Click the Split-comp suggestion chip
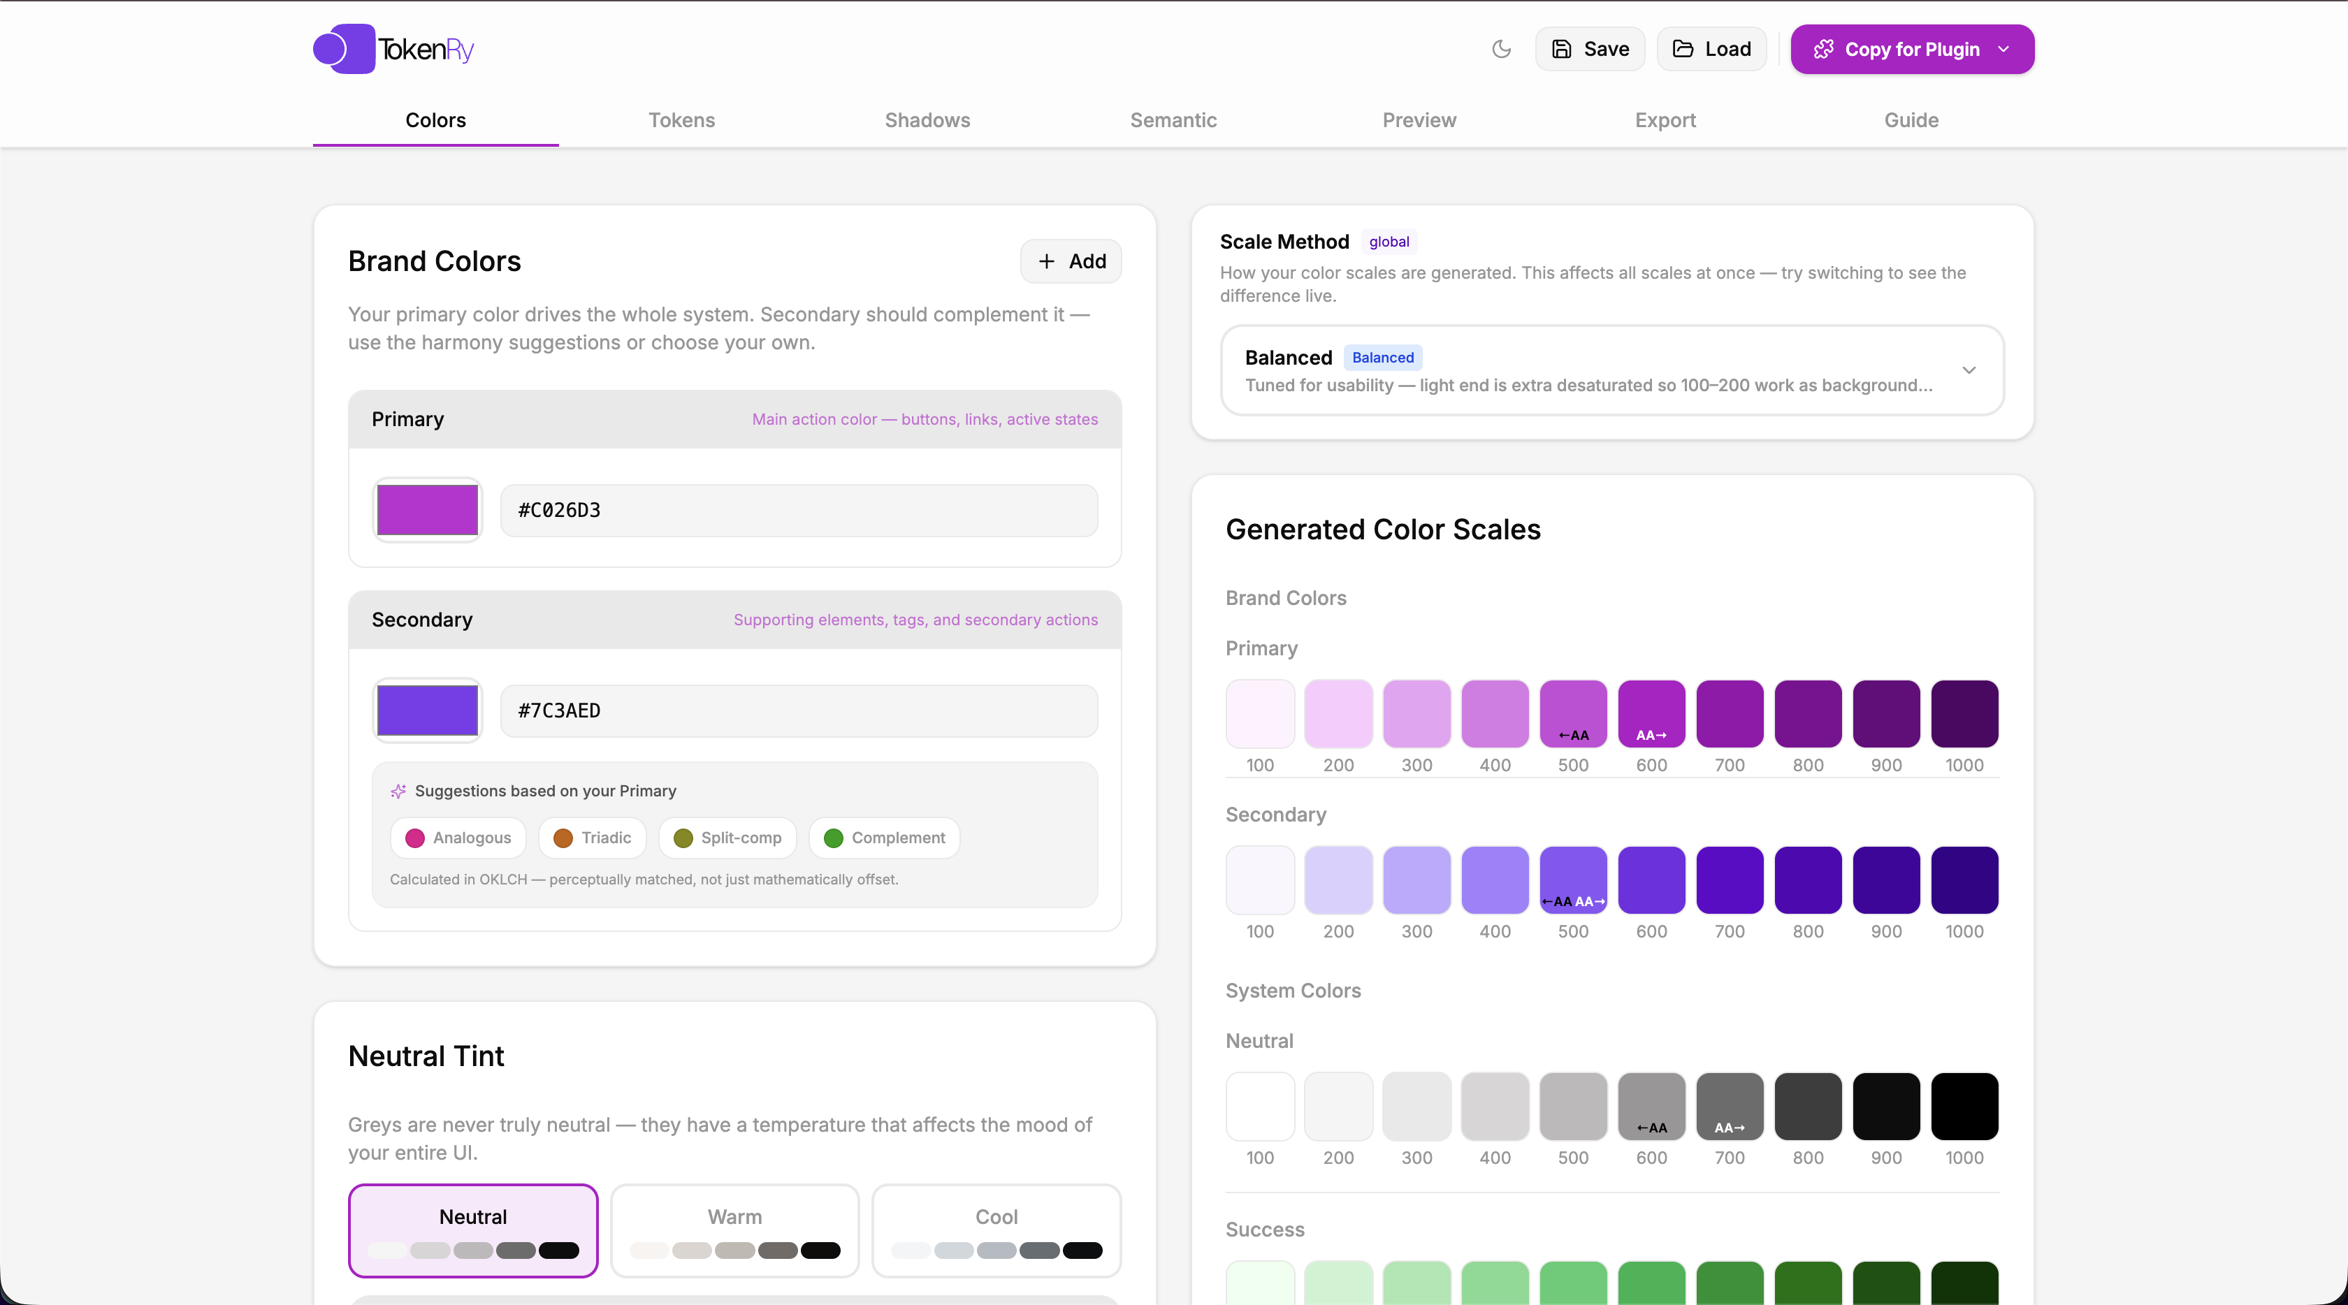Screen dimensions: 2348x1305 tap(727, 838)
